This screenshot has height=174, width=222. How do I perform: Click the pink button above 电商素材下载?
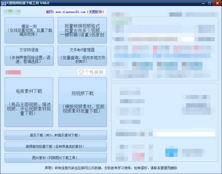pyautogui.click(x=13, y=72)
